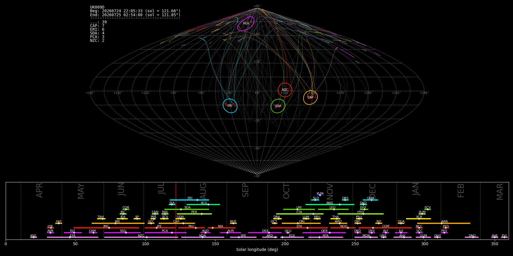This screenshot has width=513, height=256.
Task: Click the AND shower bar in timeline
Action: [x=330, y=205]
